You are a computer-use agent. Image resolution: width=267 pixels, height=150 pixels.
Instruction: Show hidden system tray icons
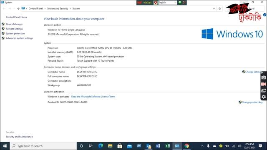tap(202, 146)
